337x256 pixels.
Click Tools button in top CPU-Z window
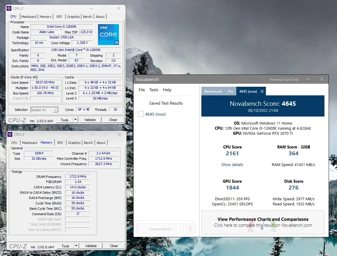point(65,120)
